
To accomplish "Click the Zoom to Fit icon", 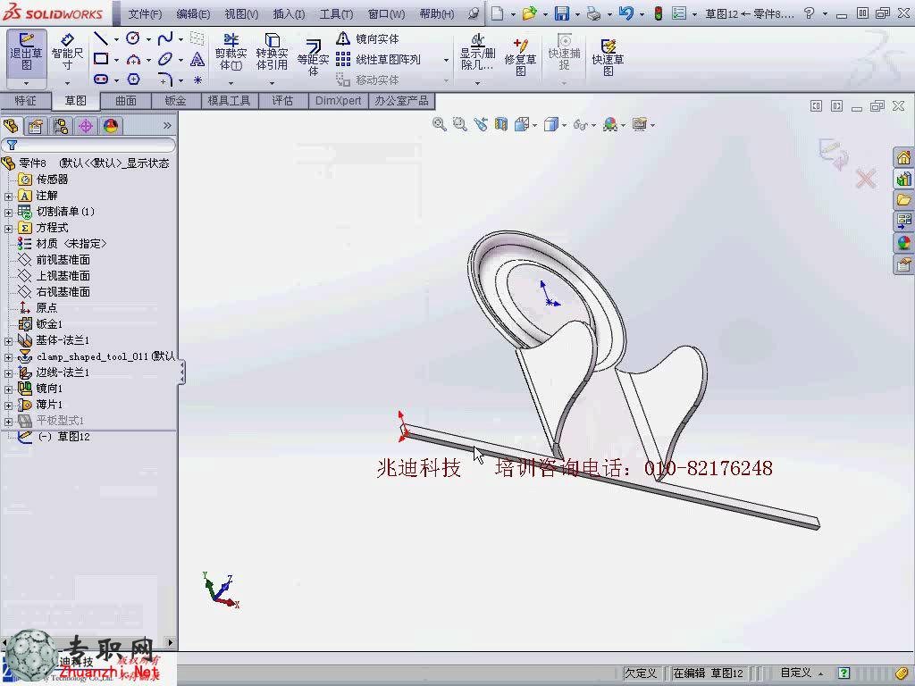I will 439,123.
